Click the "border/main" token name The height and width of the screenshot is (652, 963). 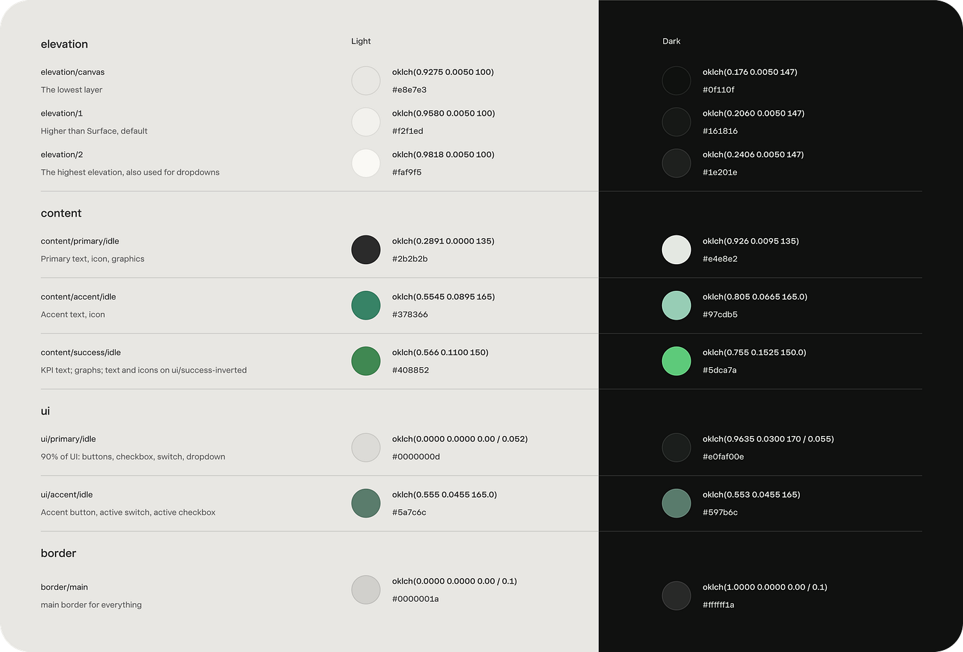64,587
